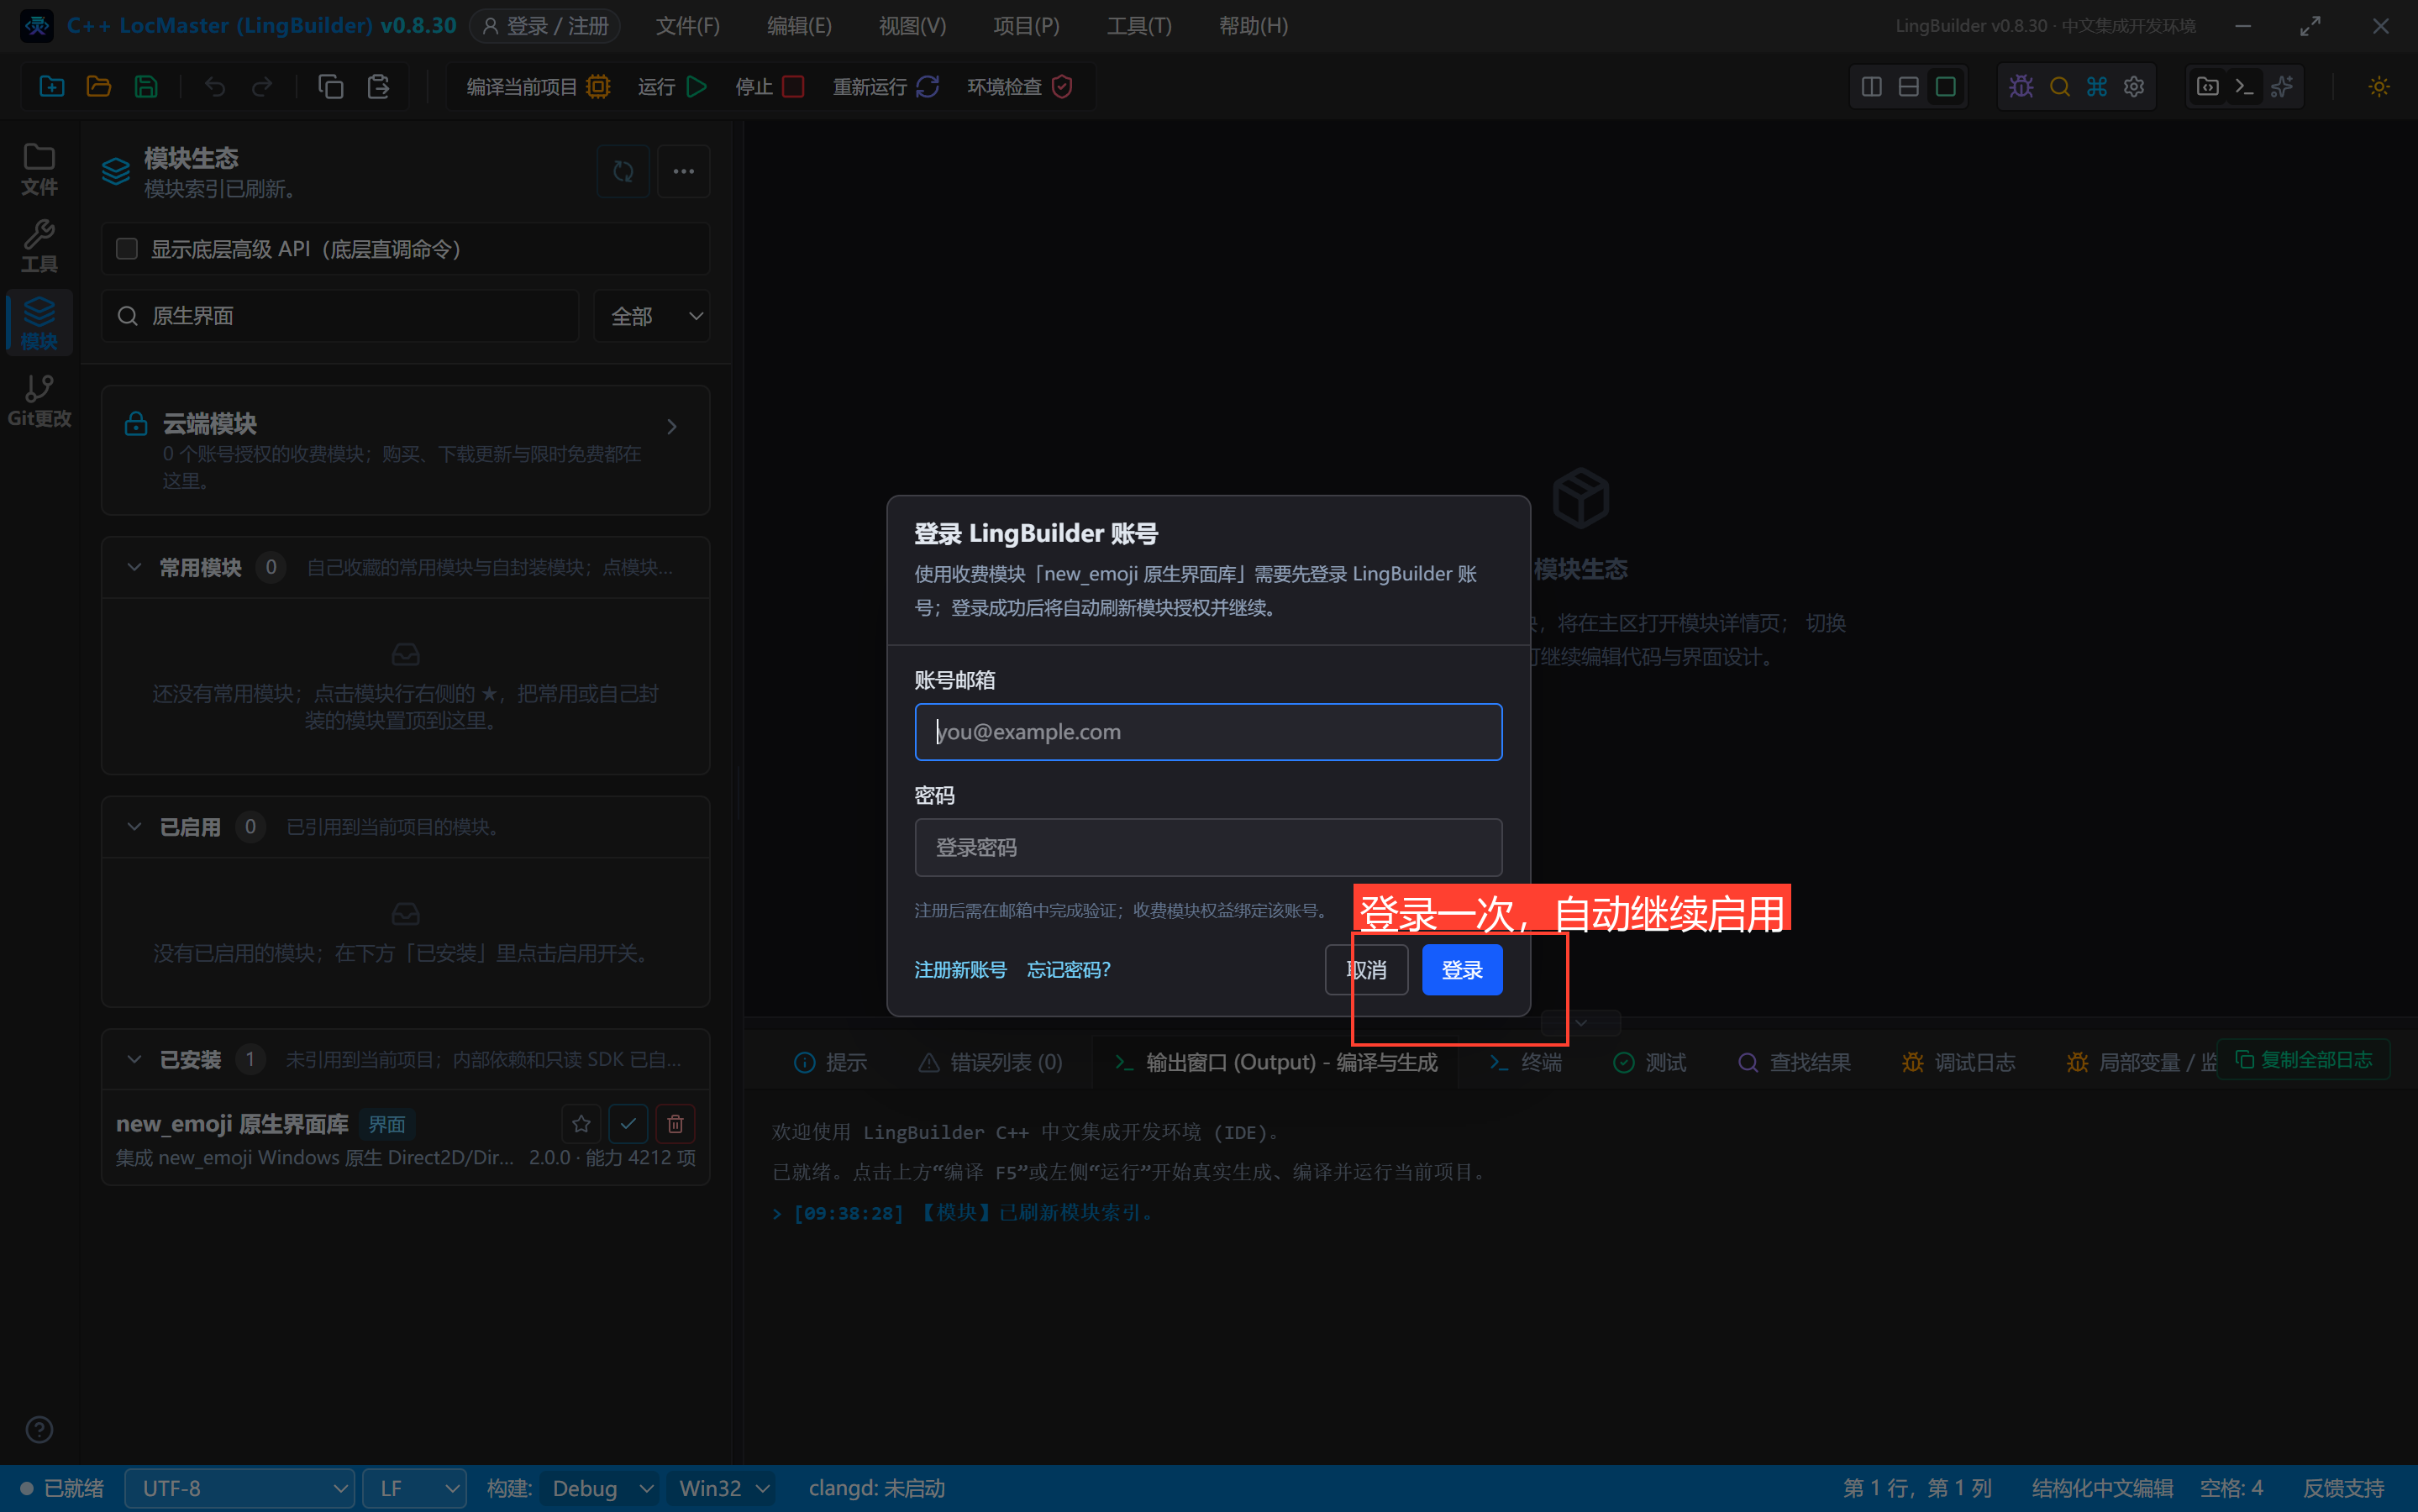This screenshot has height=1512, width=2418.
Task: Open the 全部 filter dropdown
Action: [x=652, y=316]
